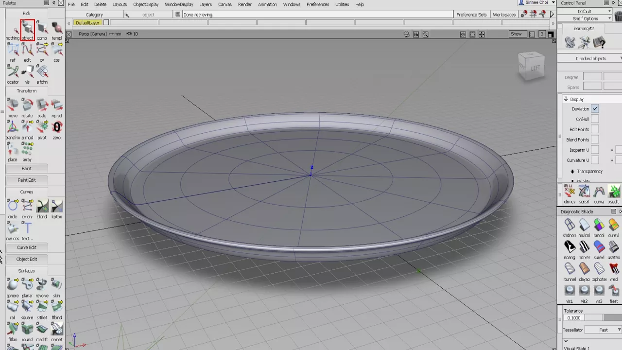Expand the Transparency section
Viewport: 622px width, 350px height.
(572, 171)
